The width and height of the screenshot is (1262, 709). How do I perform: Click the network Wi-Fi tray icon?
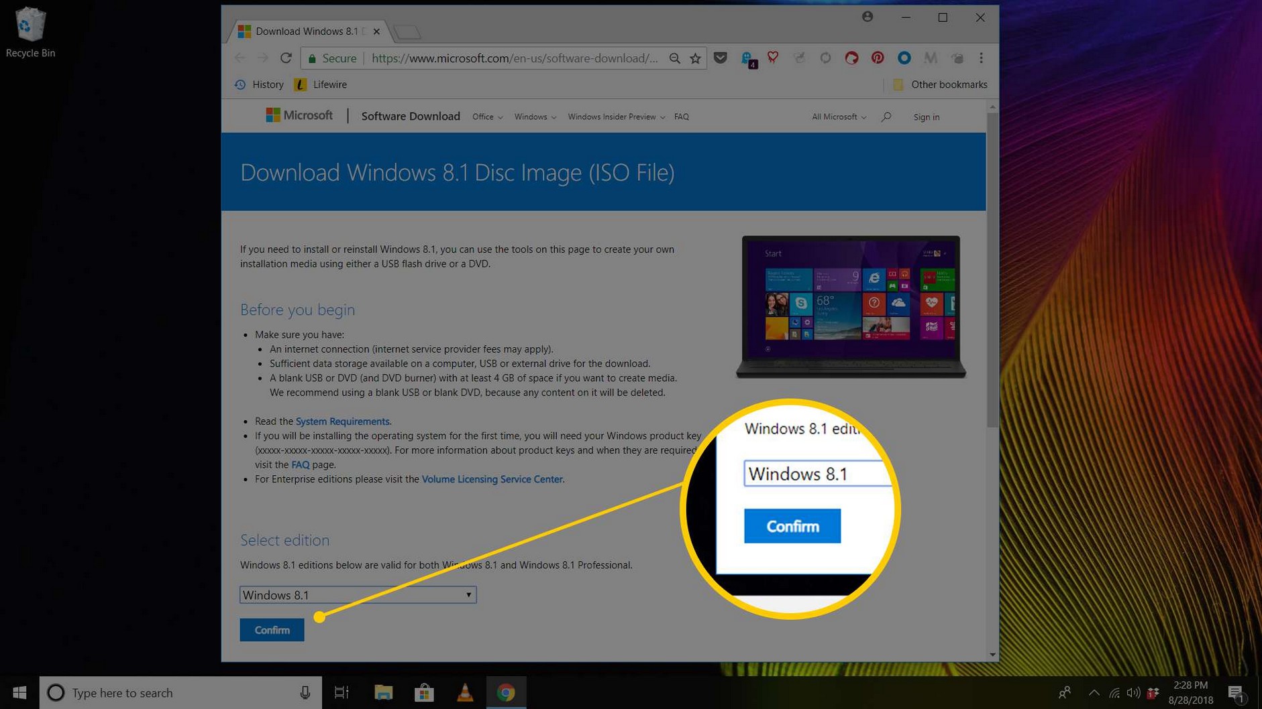(x=1114, y=693)
